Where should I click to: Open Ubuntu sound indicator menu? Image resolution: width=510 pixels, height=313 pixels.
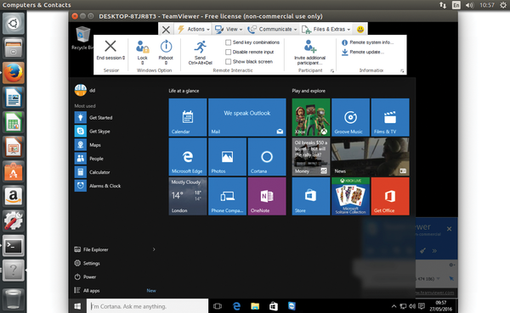click(x=470, y=5)
